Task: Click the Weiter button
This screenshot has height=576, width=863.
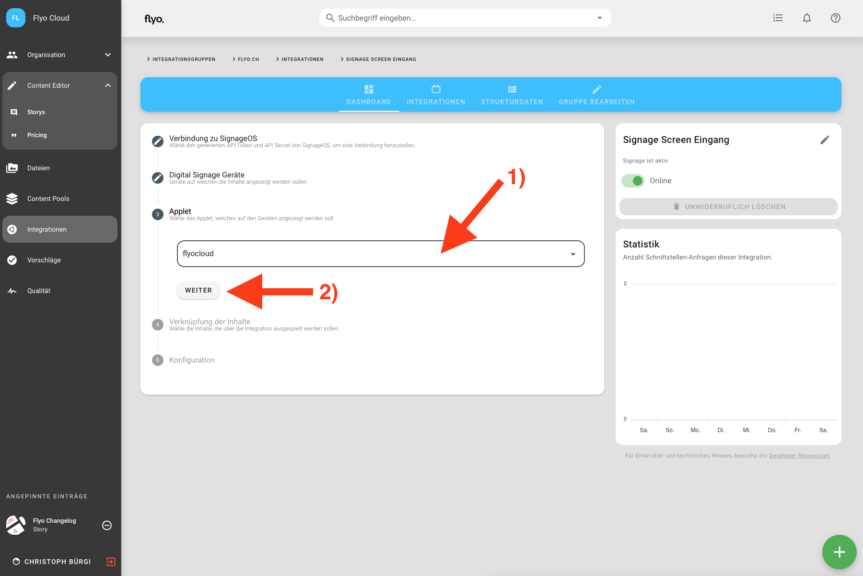Action: (198, 290)
